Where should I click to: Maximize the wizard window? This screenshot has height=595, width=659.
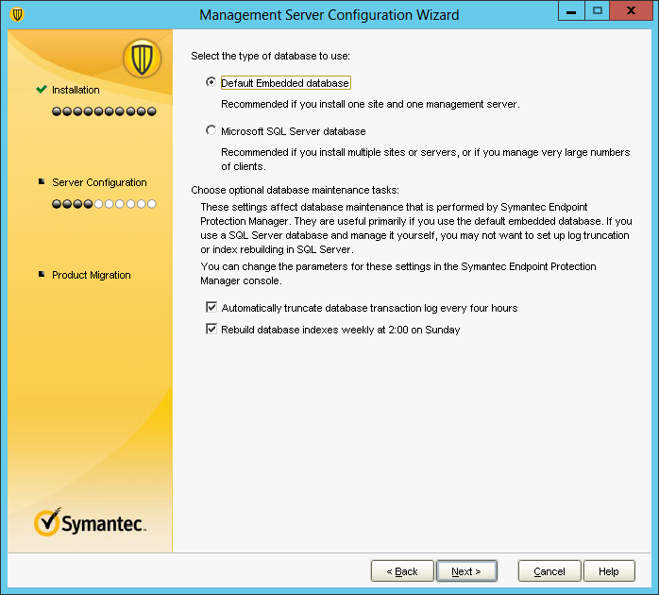[x=598, y=10]
